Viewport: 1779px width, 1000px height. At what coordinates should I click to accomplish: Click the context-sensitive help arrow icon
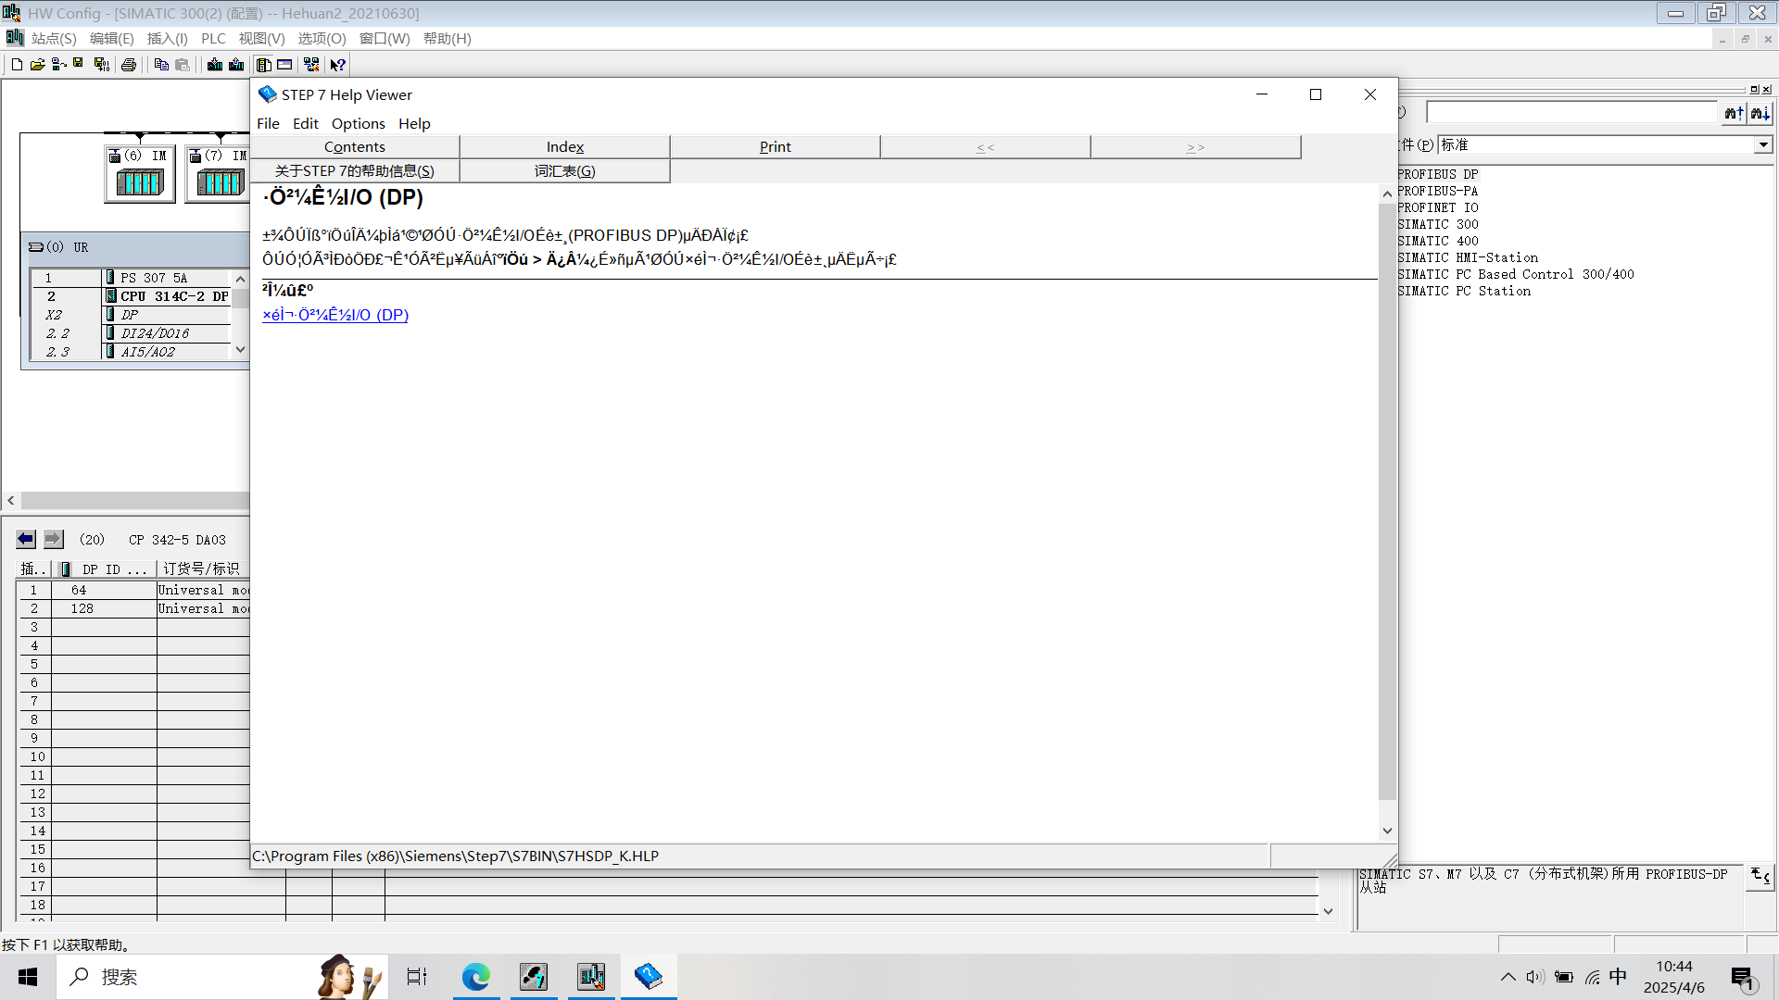[x=338, y=65]
